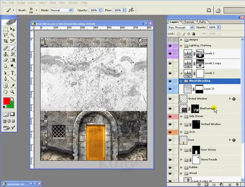The image size is (245, 187).
Task: Select the Slice tool
Action: (12, 41)
